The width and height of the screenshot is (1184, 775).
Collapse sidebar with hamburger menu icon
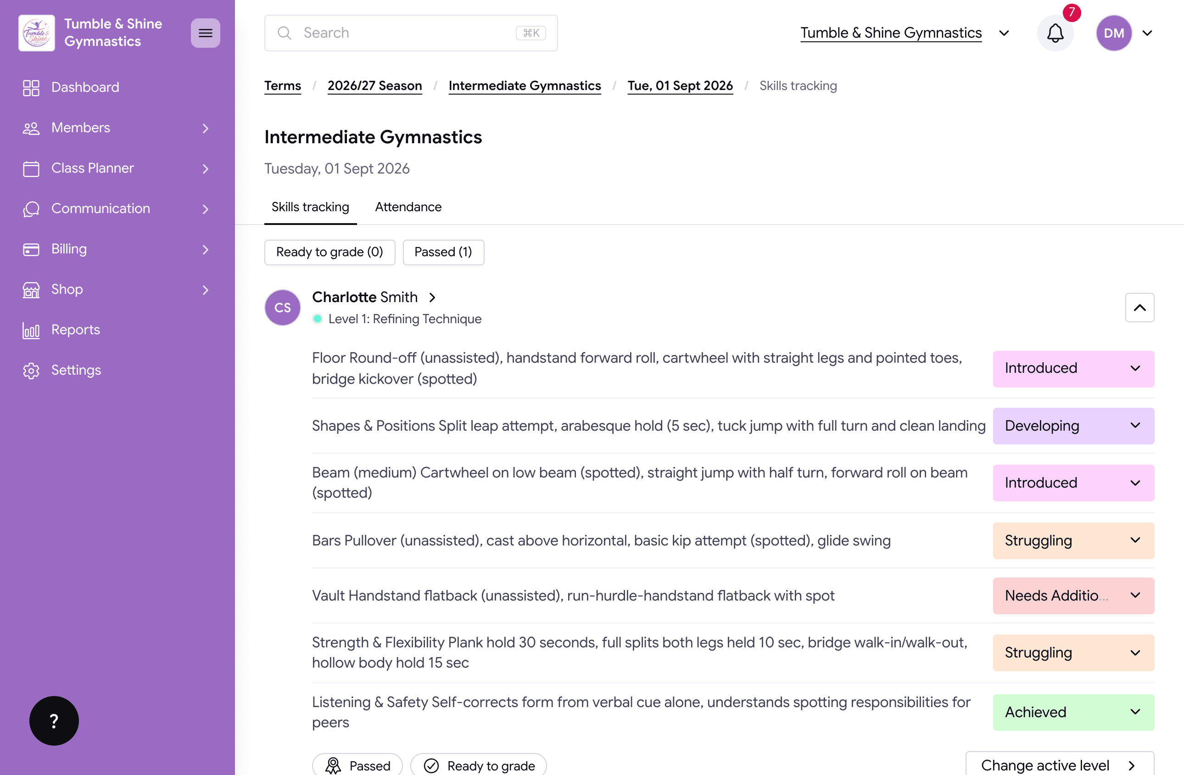click(205, 33)
